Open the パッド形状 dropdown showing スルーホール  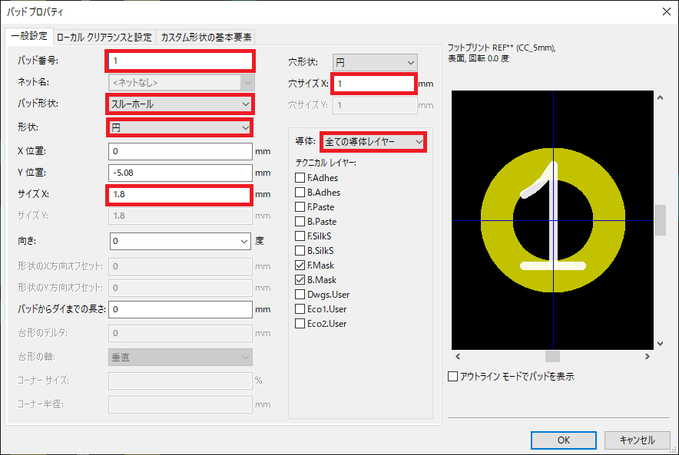click(x=180, y=104)
